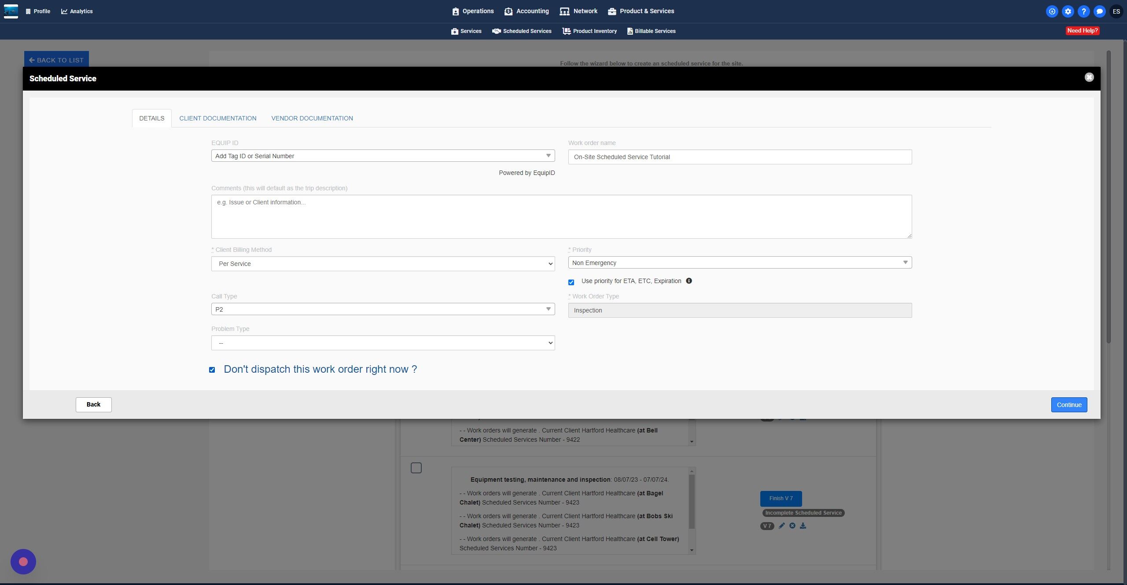
Task: Click the question mark help icon
Action: (x=1083, y=11)
